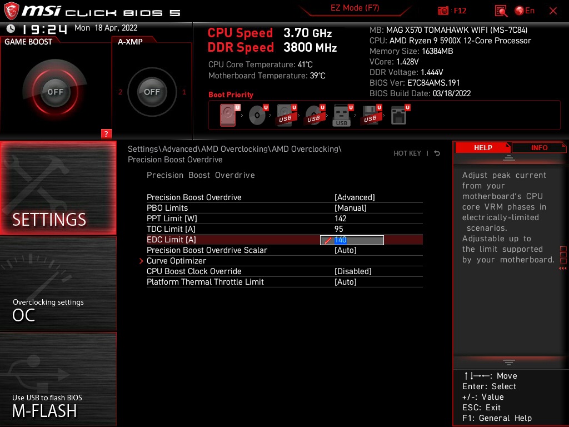Switch to the HELP tab
The width and height of the screenshot is (569, 427).
pyautogui.click(x=483, y=147)
